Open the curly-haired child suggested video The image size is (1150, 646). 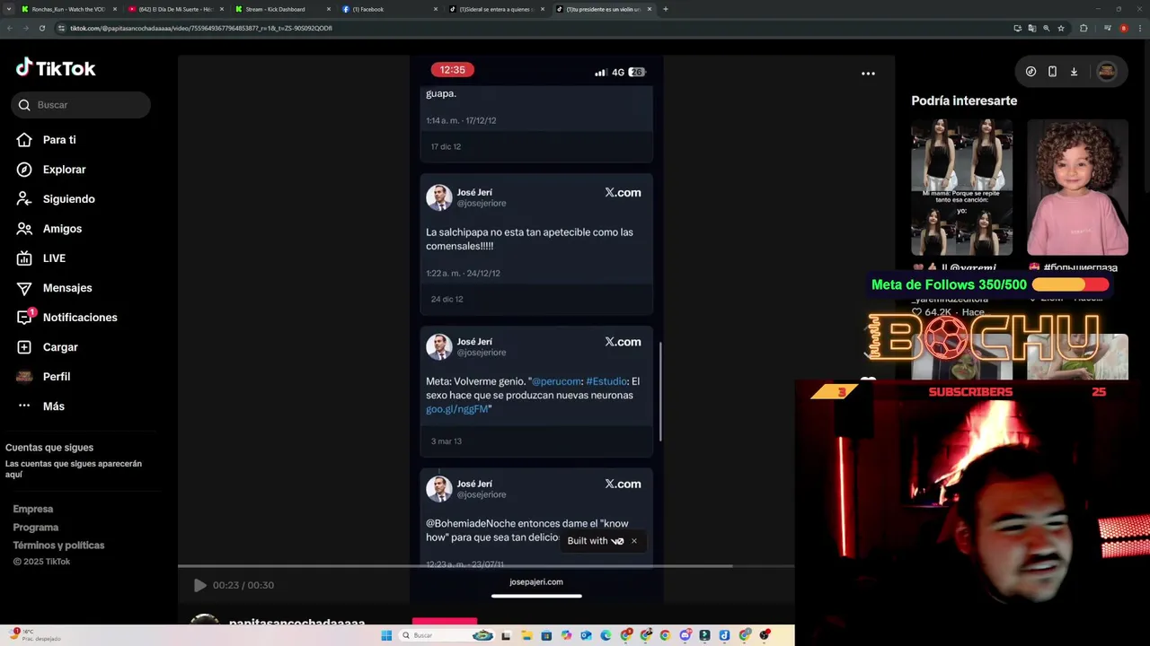[1077, 188]
